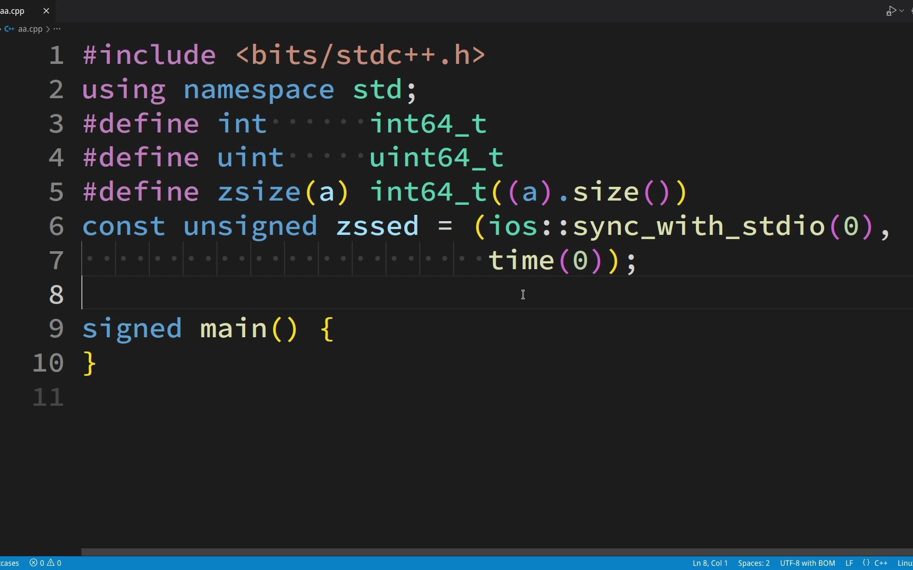
Task: Click on <bits/stdc++.h> include header
Action: pos(360,55)
